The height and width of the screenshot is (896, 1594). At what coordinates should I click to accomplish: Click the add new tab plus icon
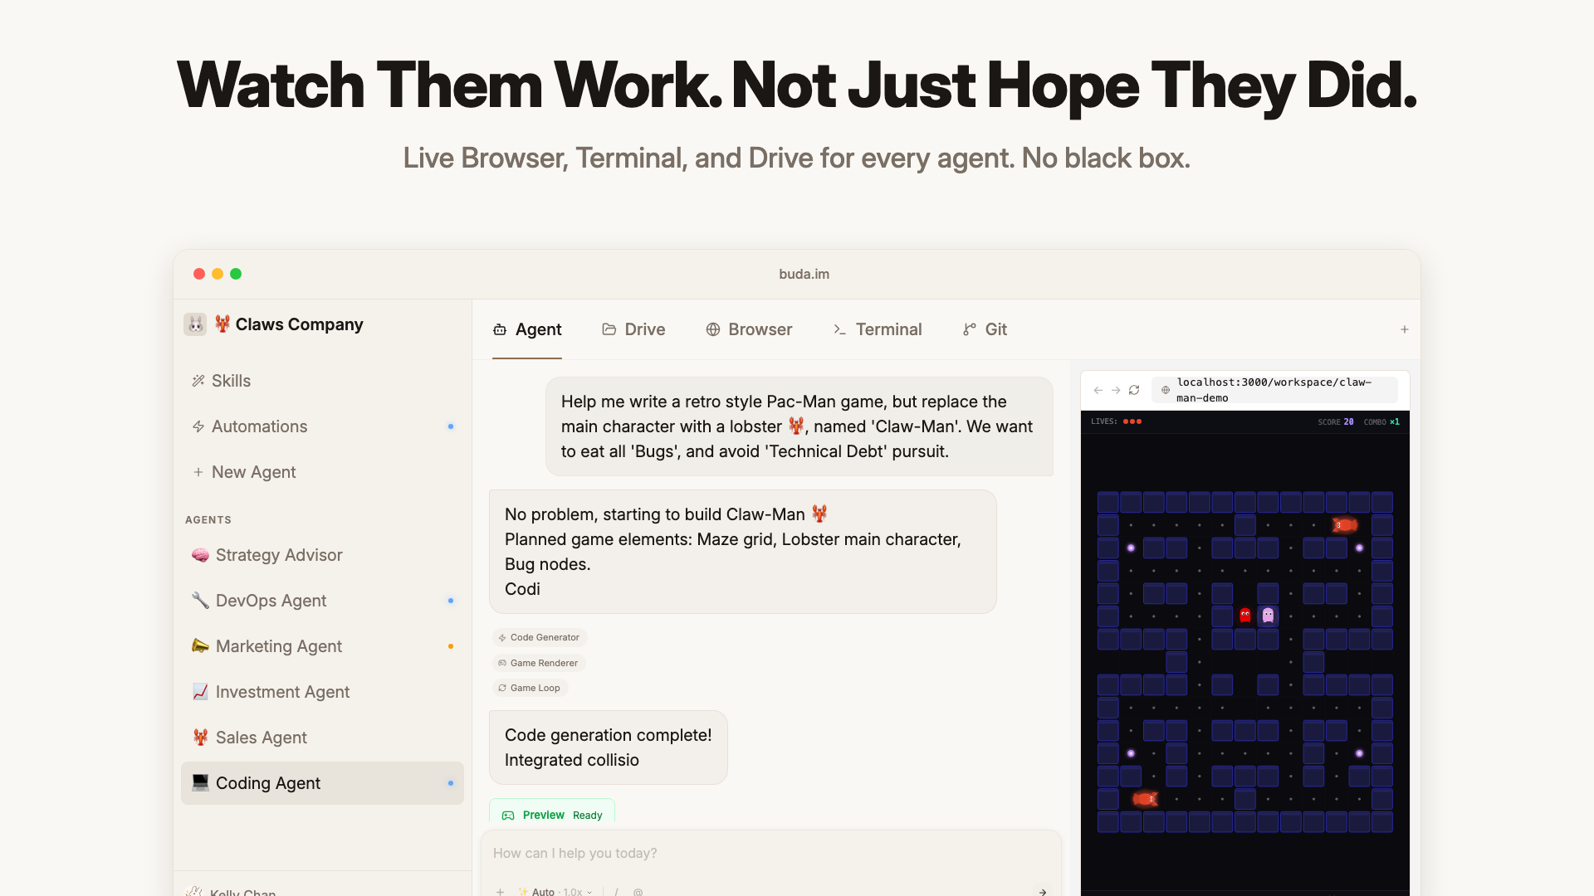1405,329
